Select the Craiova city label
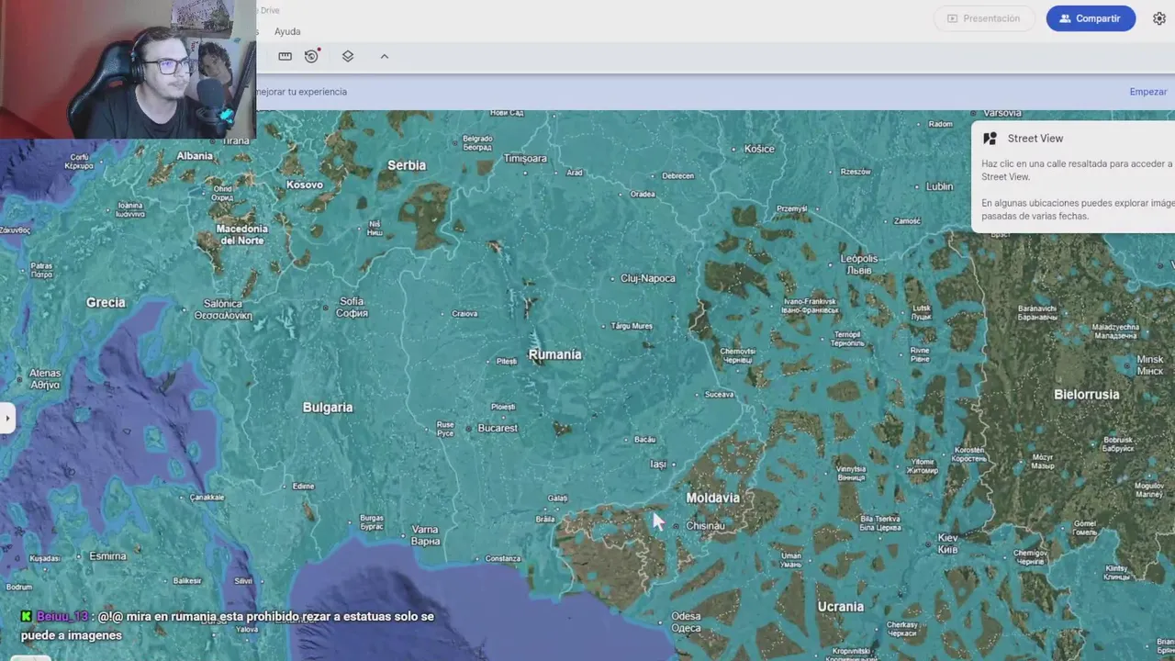 coord(464,314)
